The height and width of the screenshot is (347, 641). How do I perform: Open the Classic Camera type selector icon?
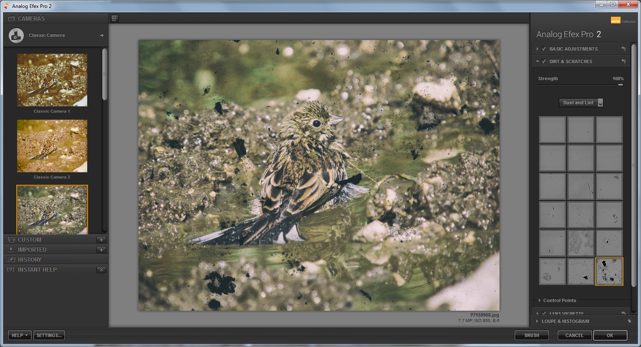16,35
